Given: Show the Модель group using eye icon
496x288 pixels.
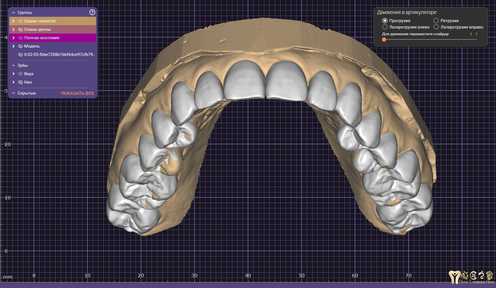Looking at the screenshot, I should (x=20, y=46).
